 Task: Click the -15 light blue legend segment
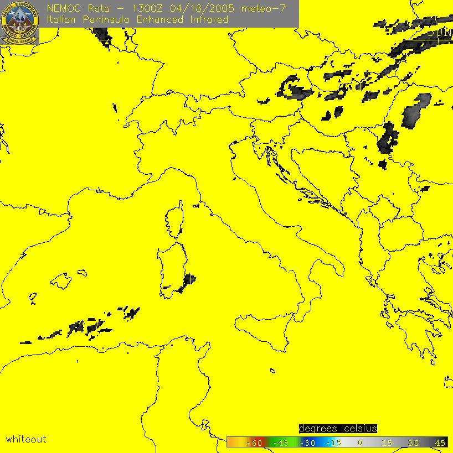333,442
